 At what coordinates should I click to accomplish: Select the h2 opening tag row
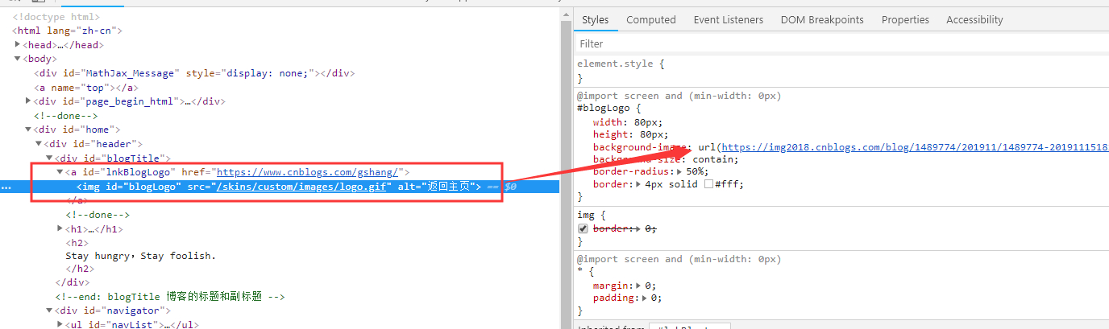[77, 242]
